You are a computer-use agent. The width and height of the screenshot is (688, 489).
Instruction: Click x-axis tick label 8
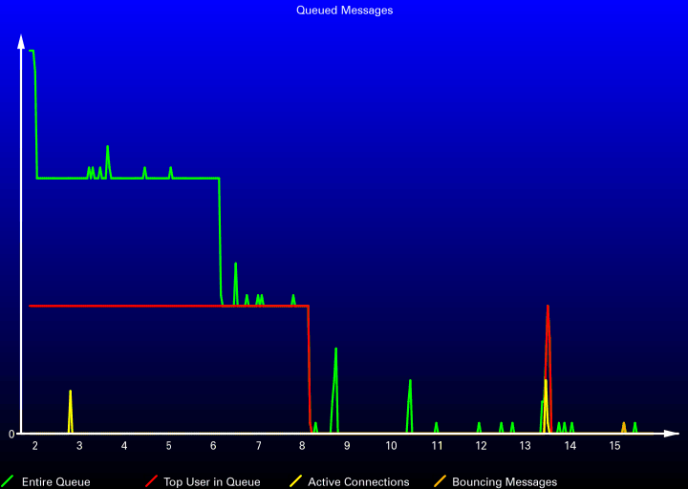click(302, 446)
